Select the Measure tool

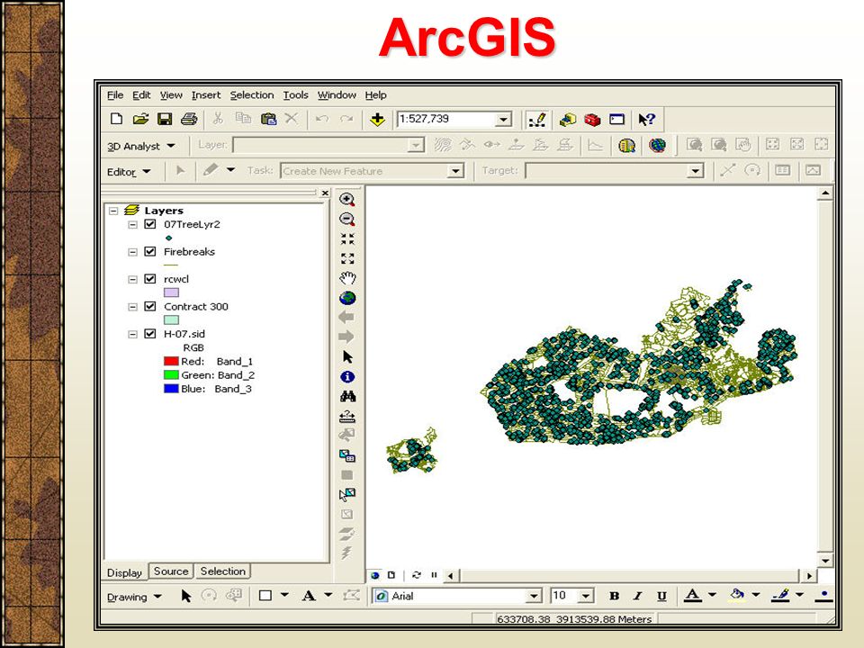pos(347,416)
